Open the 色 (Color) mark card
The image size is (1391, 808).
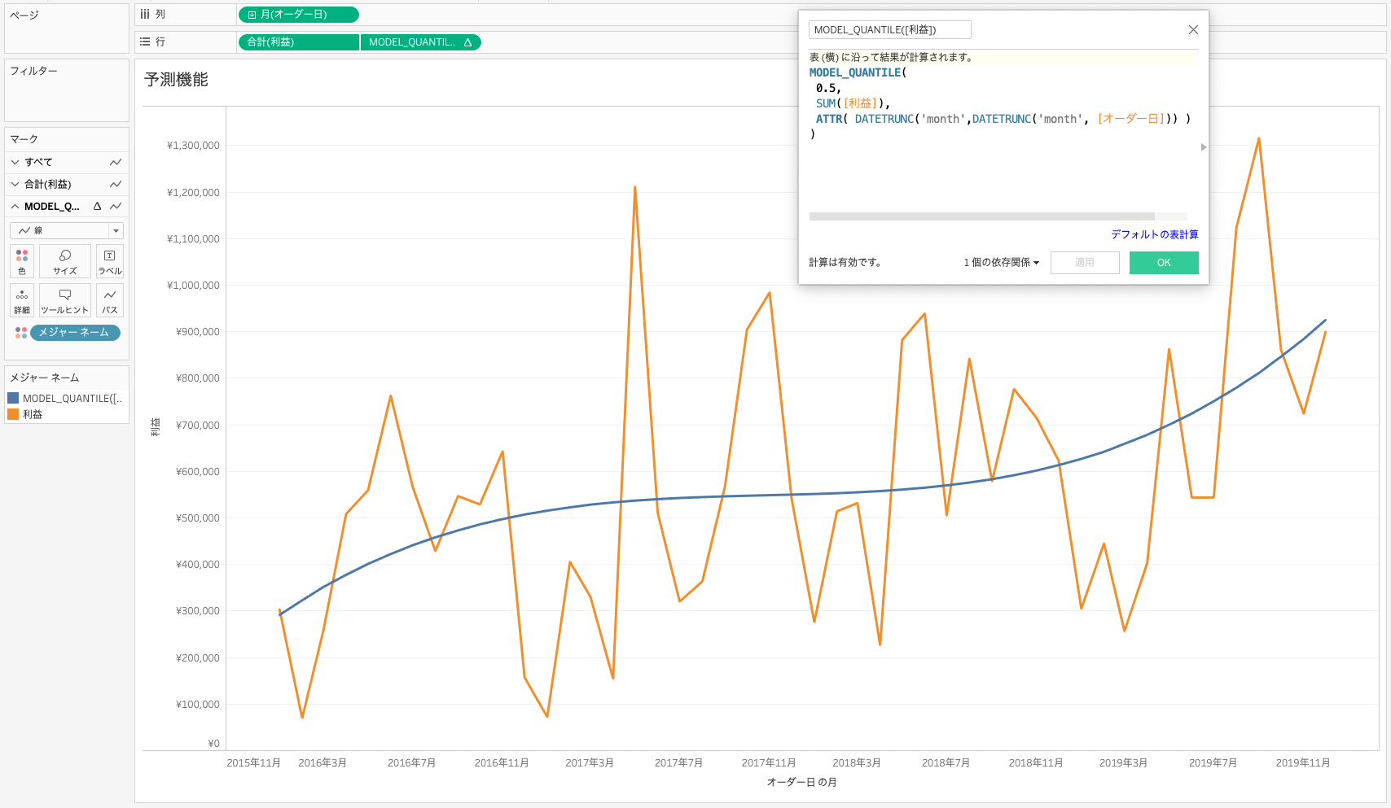pyautogui.click(x=22, y=261)
